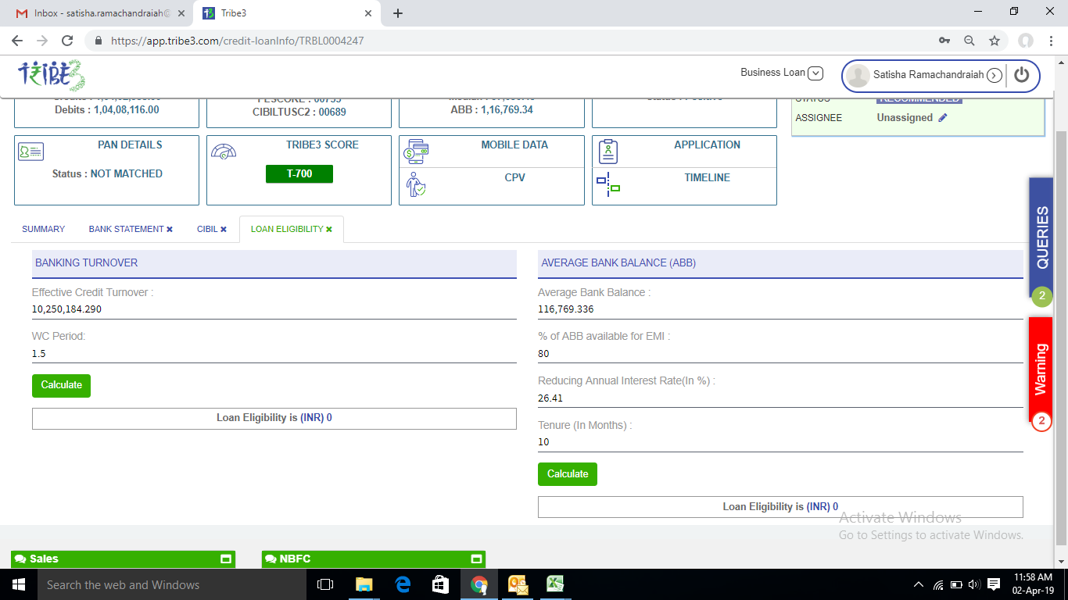Expand the NBFC chat panel
The width and height of the screenshot is (1068, 600).
[x=476, y=559]
